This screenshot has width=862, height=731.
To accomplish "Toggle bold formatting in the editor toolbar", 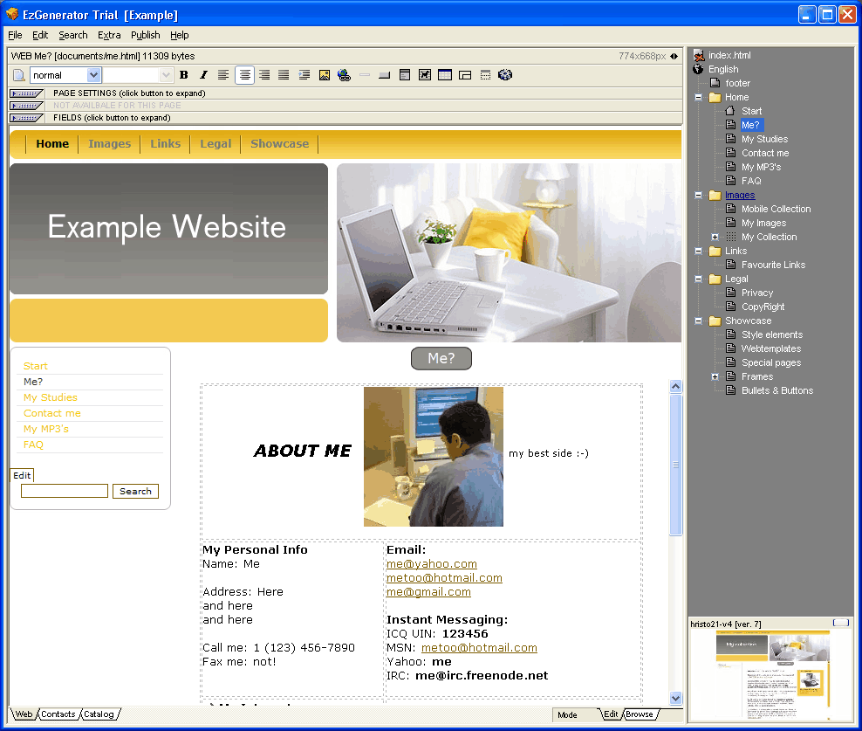I will 184,75.
